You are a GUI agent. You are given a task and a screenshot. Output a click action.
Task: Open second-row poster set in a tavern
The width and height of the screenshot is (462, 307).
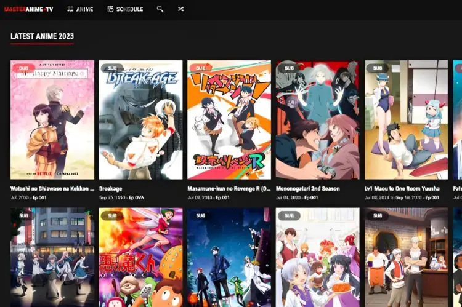coord(407,257)
